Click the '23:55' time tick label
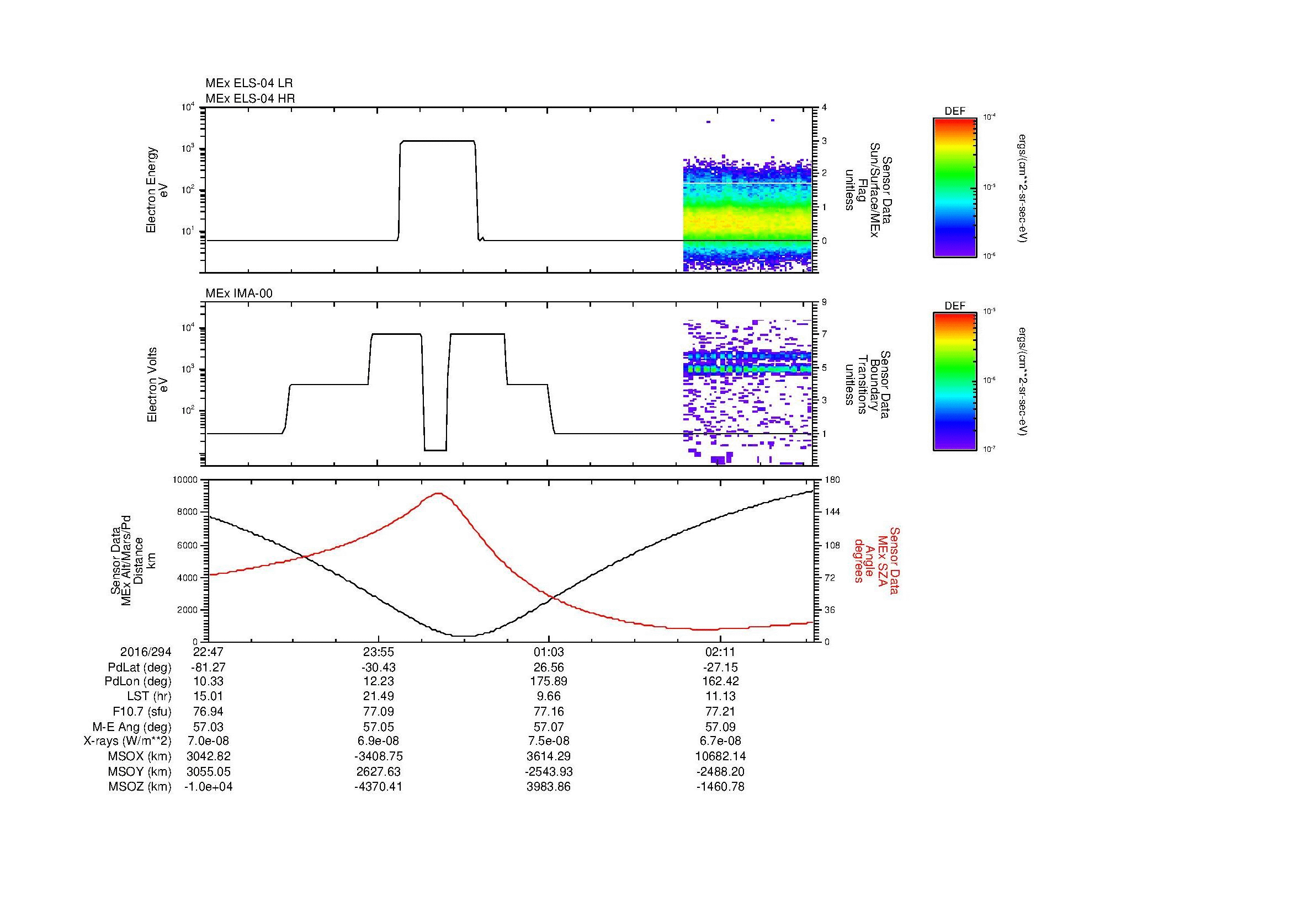Viewport: 1291px width, 912px height. 379,652
